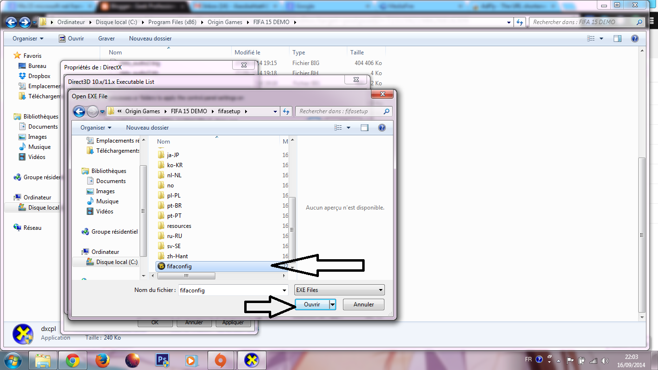The height and width of the screenshot is (370, 658).
Task: Click OK in DirectX properties window
Action: click(x=155, y=322)
